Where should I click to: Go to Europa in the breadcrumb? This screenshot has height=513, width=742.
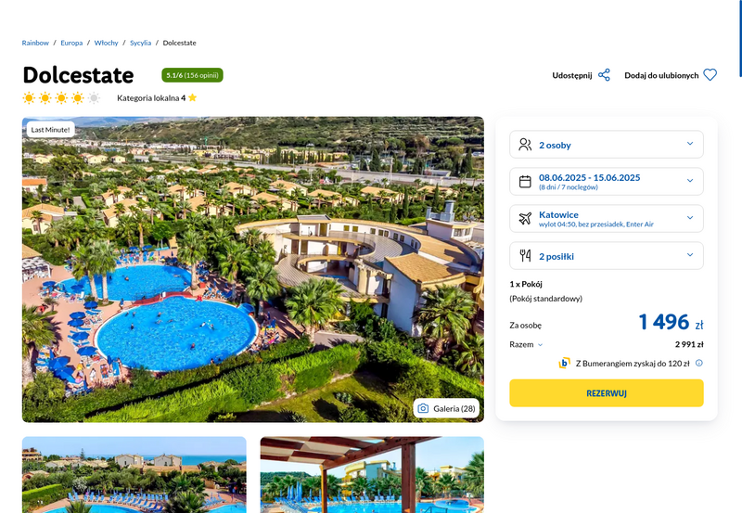click(71, 43)
